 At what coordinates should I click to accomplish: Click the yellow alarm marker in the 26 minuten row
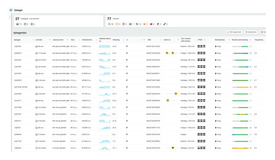[173, 148]
